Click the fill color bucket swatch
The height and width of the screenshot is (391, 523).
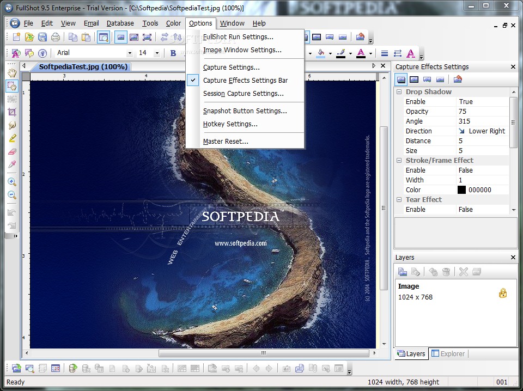tap(320, 53)
